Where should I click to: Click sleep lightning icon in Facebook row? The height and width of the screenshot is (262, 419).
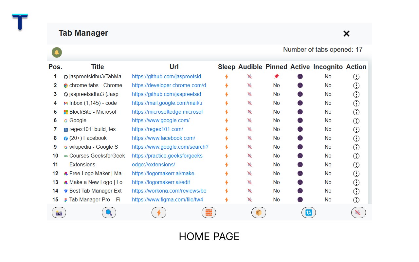click(227, 138)
